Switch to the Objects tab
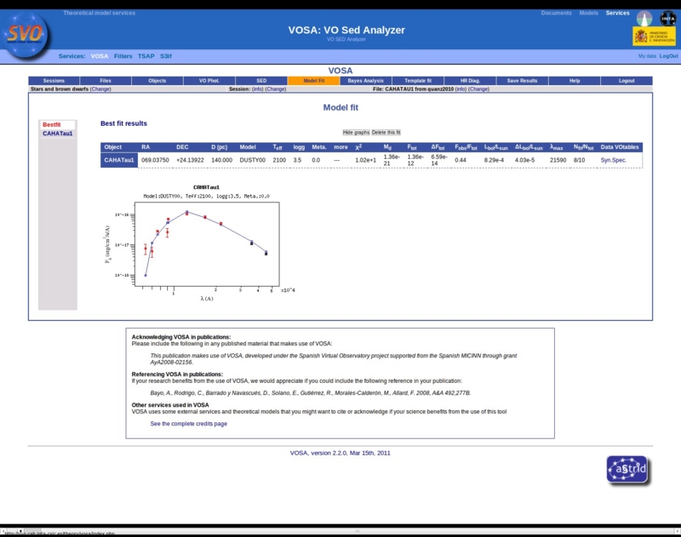 (157, 81)
